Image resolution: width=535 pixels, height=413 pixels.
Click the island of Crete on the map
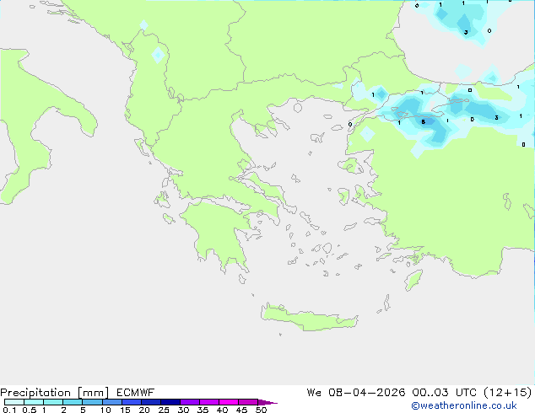click(x=309, y=319)
